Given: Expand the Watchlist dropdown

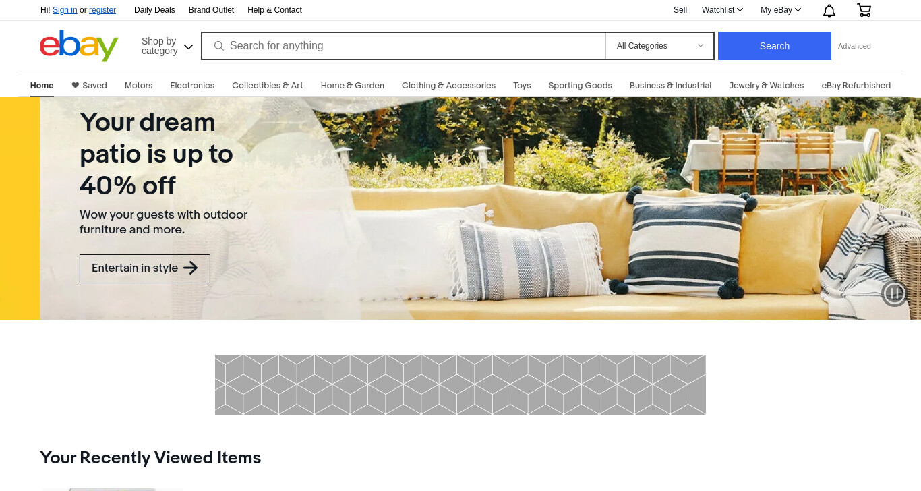Looking at the screenshot, I should pyautogui.click(x=722, y=10).
